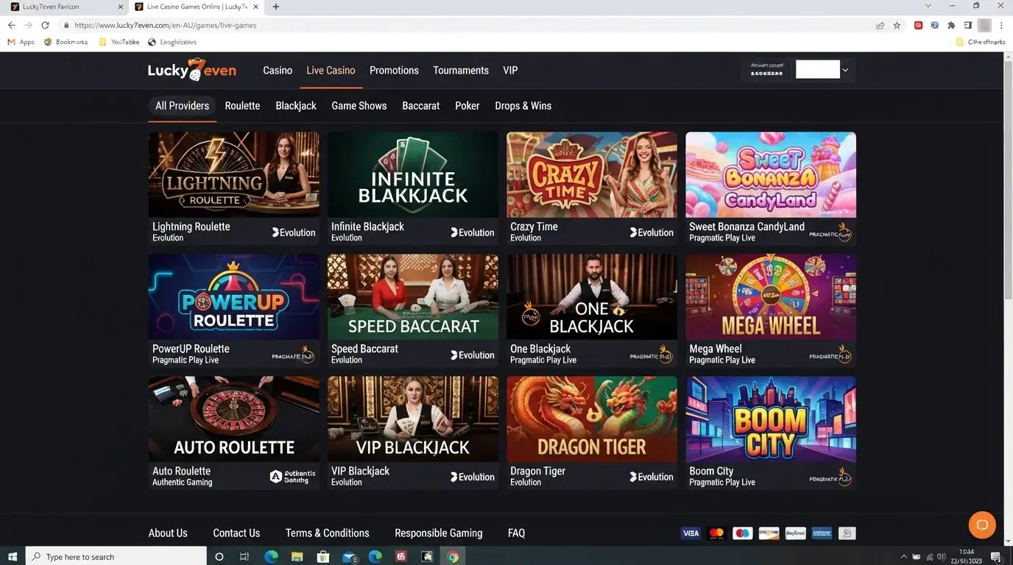Open the PowerUP Roulette thumbnail
This screenshot has width=1013, height=565.
coord(234,296)
